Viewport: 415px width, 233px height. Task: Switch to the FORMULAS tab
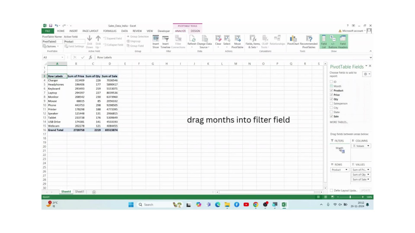(110, 31)
